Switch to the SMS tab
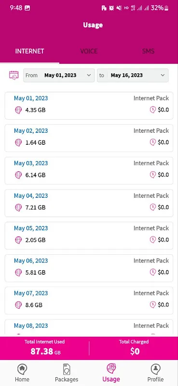The height and width of the screenshot is (386, 178). pyautogui.click(x=148, y=51)
